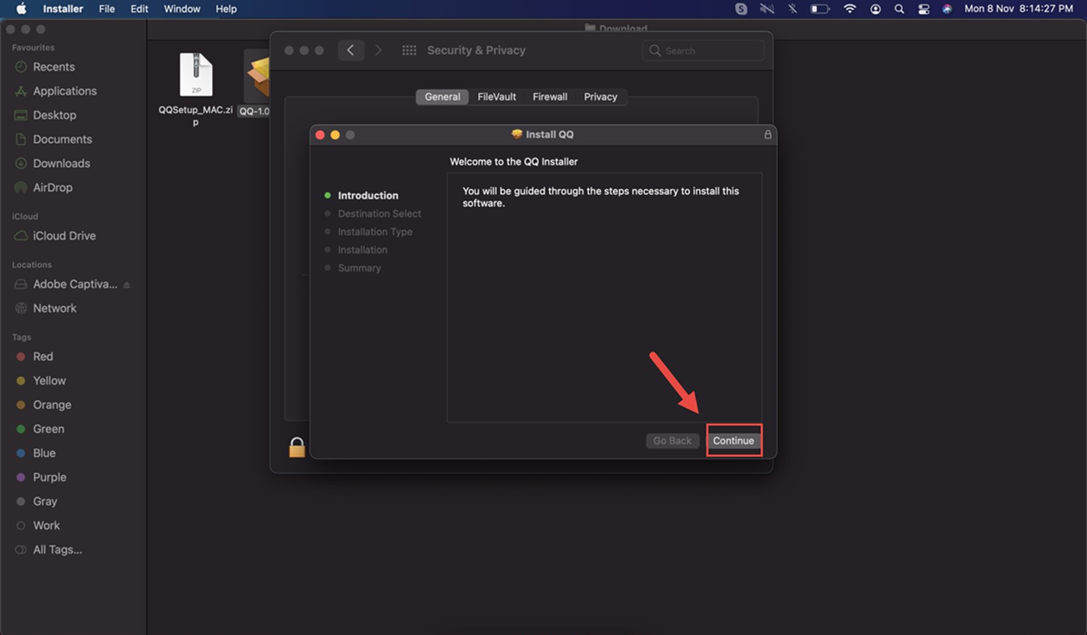
Task: Click the Destination Select step
Action: pos(379,213)
